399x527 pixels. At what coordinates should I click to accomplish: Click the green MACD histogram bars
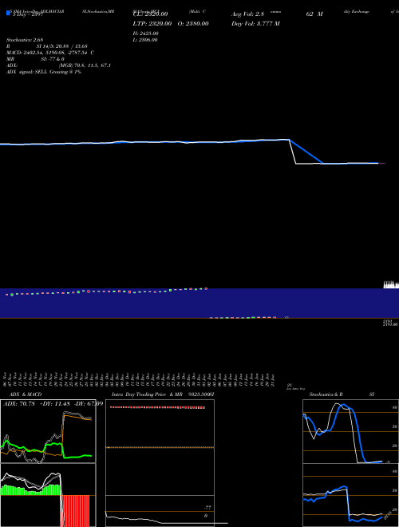(x=31, y=489)
